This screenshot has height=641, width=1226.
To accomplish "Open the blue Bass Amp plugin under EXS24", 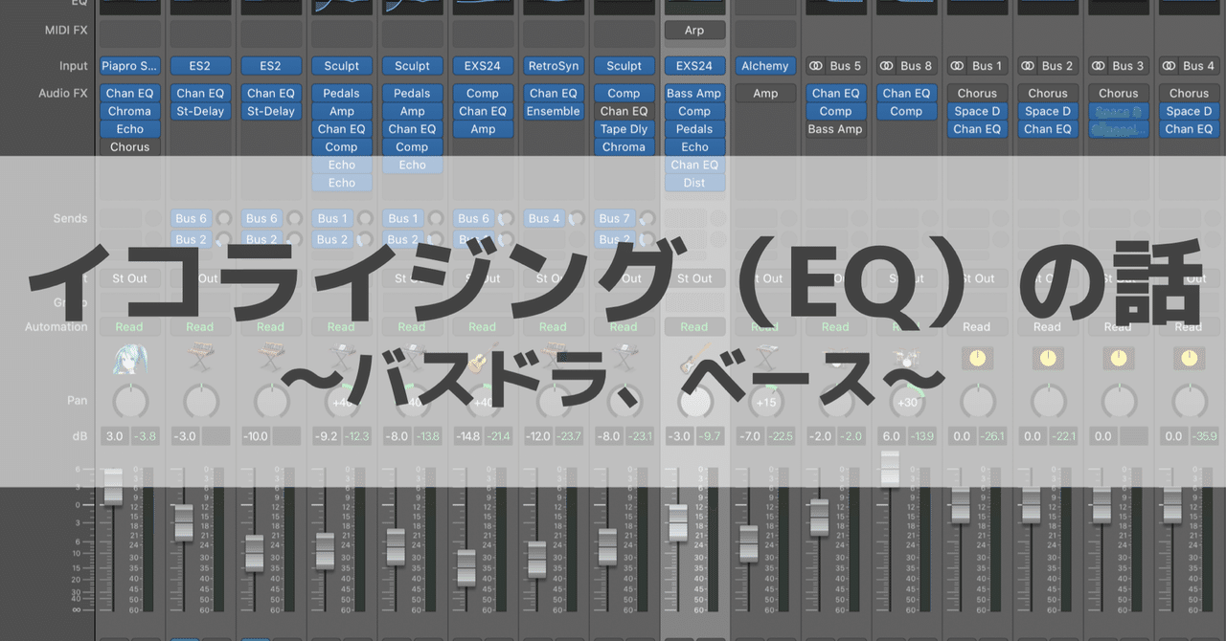I will coord(694,94).
